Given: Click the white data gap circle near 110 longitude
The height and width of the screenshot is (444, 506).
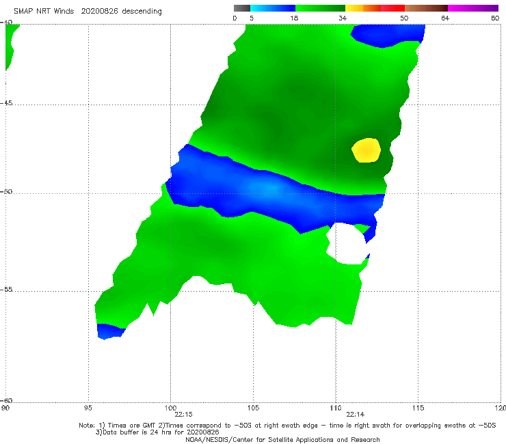Looking at the screenshot, I should coord(347,243).
